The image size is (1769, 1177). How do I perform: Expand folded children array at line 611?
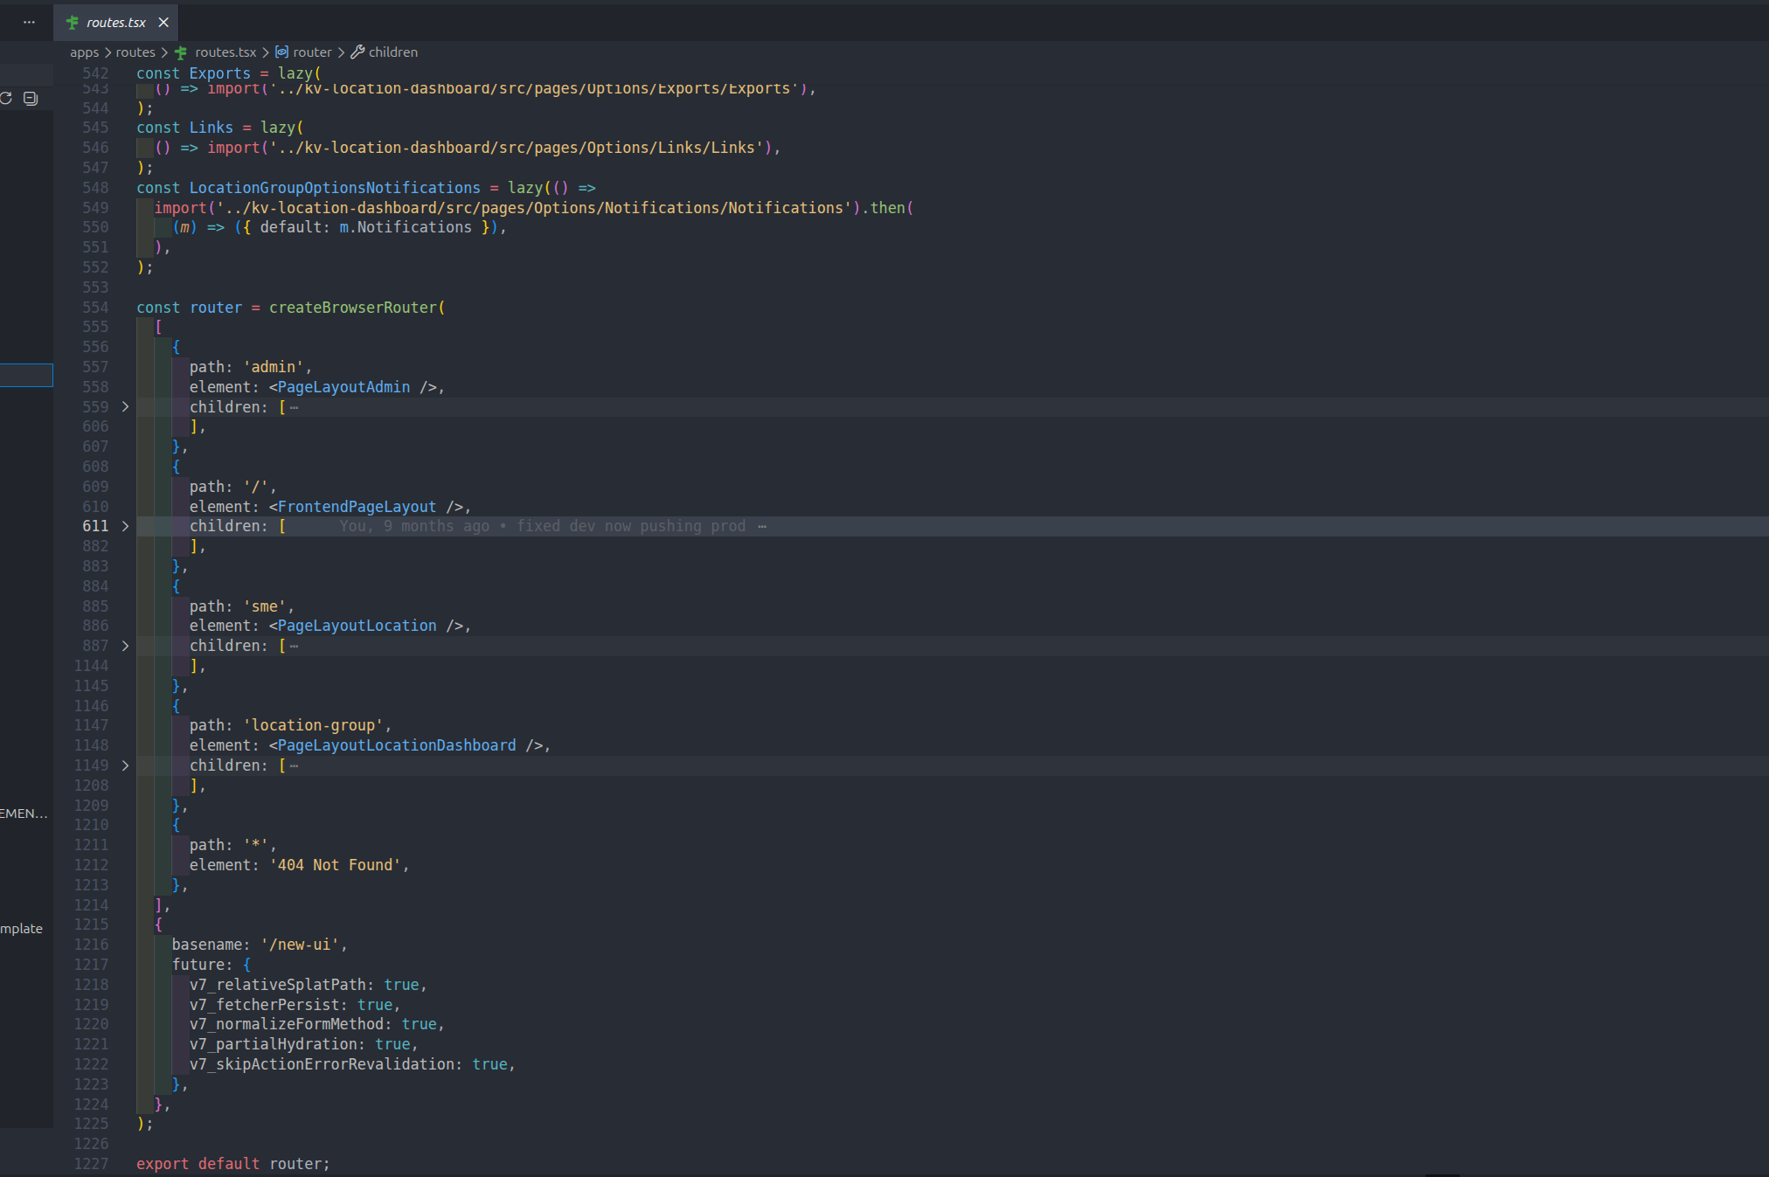[125, 526]
